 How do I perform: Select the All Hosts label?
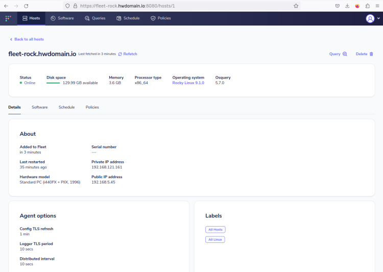(x=215, y=230)
